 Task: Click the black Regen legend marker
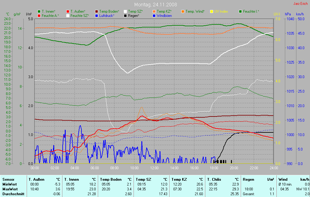[125, 15]
